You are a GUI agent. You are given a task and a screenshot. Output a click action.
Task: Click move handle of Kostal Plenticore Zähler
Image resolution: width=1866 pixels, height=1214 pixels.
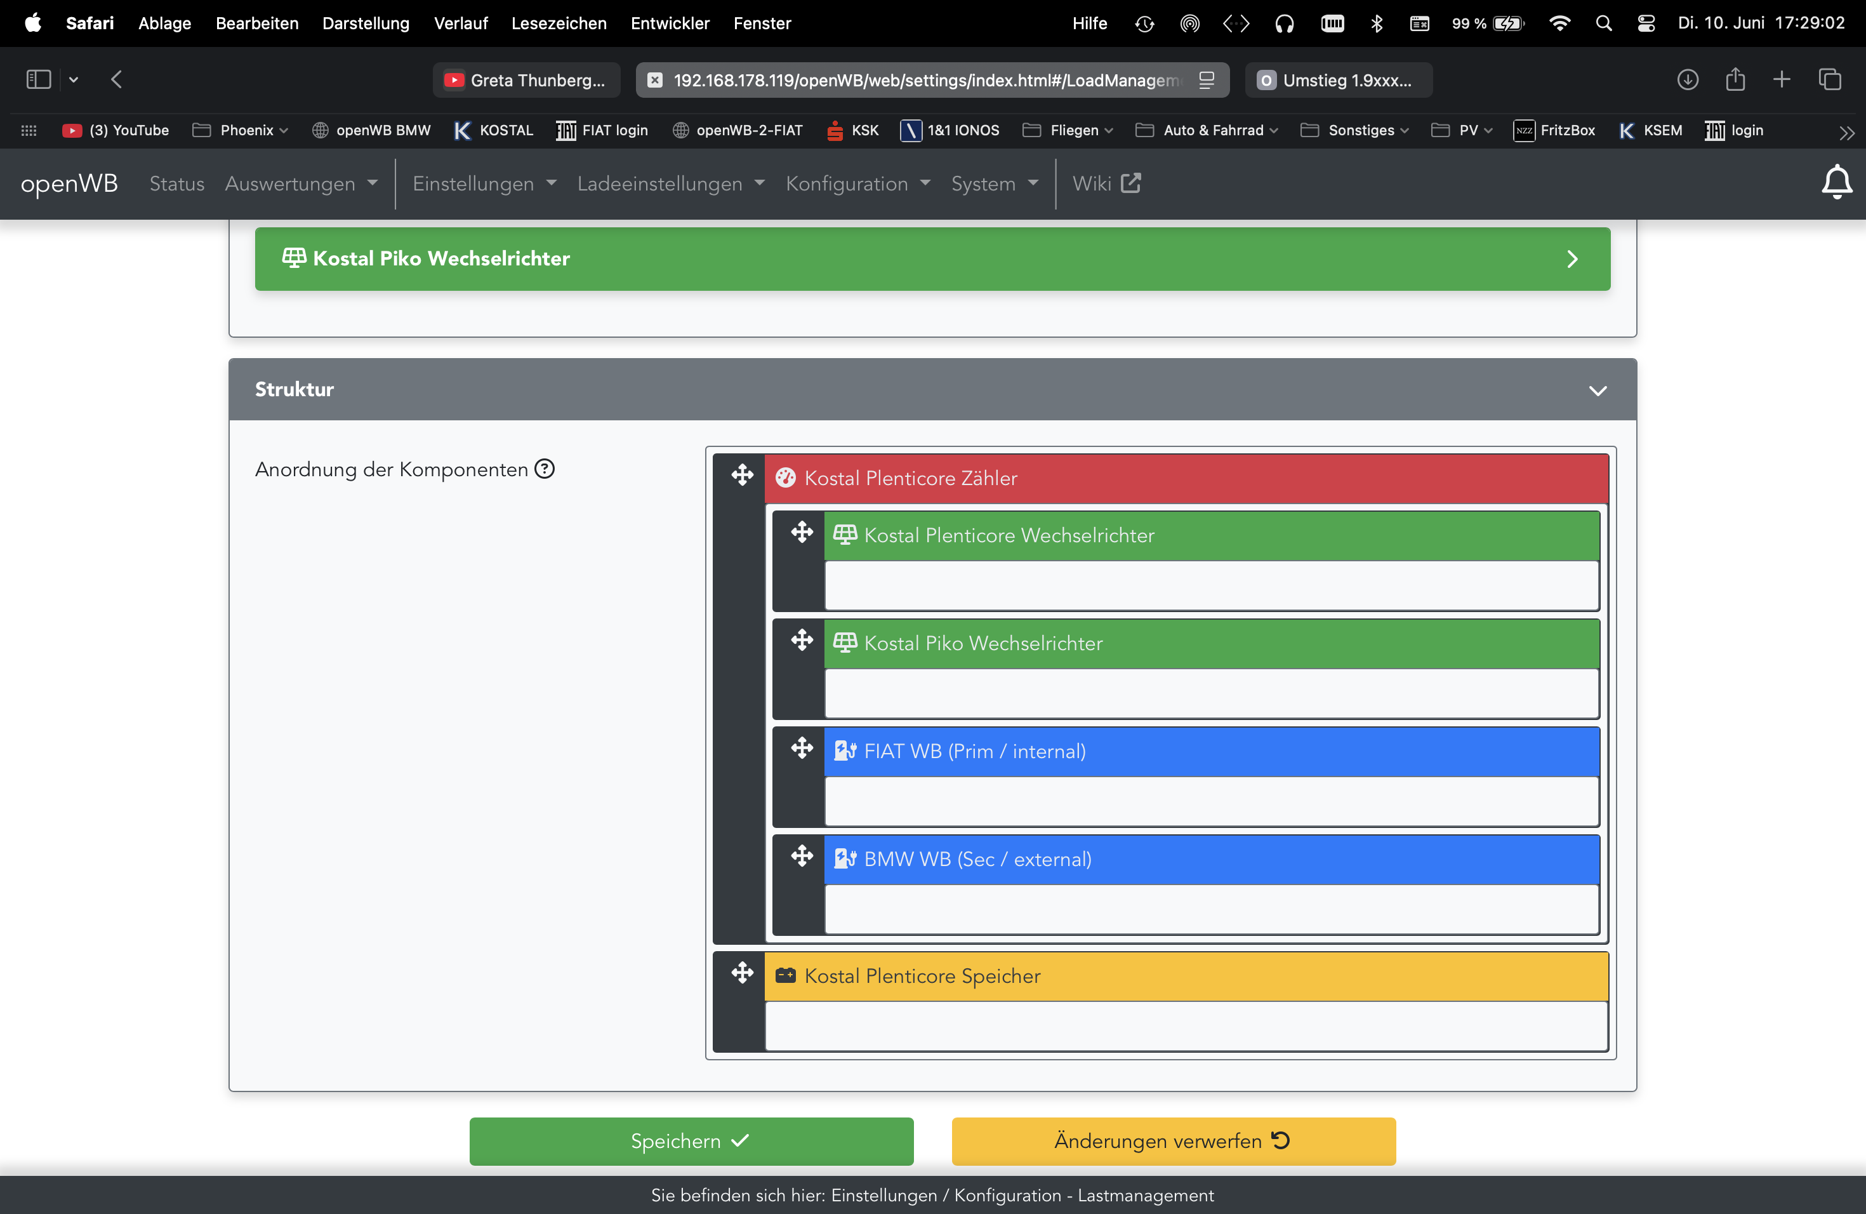742,475
